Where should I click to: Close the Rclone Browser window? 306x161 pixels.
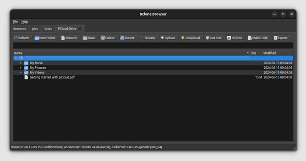[x=292, y=14]
